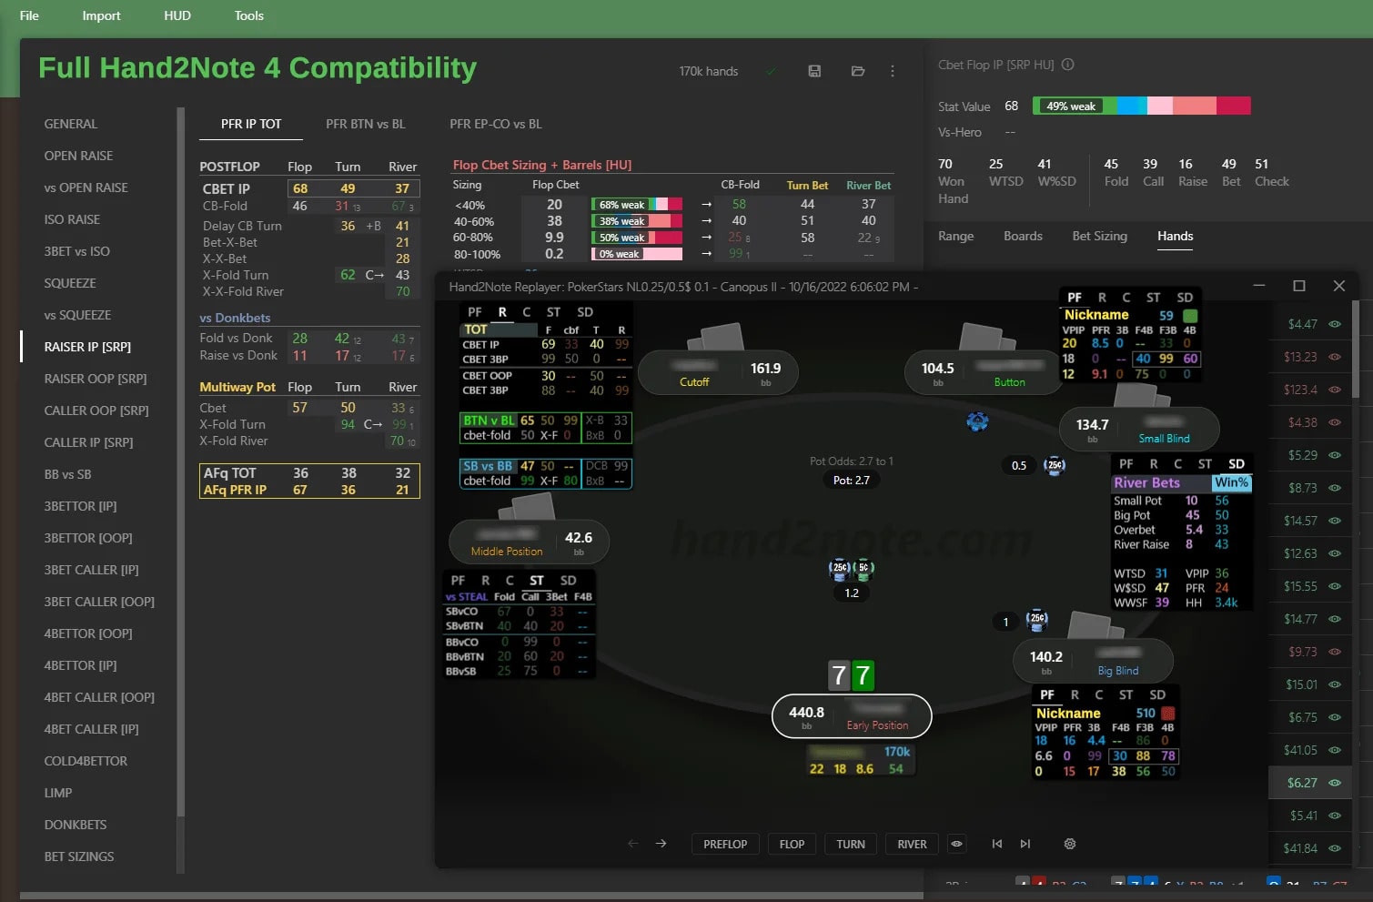Click the arrow after the 50% weak sizing bar
Screen dimensions: 1373x902
[707, 238]
